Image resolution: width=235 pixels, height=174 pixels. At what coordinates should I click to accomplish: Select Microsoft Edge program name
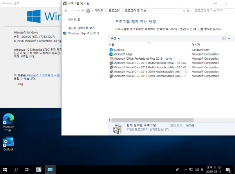pyautogui.click(x=123, y=54)
